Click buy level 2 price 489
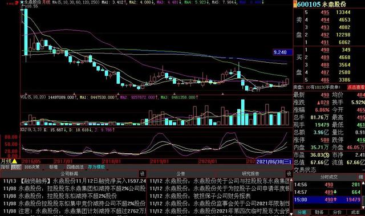 tap(325, 57)
